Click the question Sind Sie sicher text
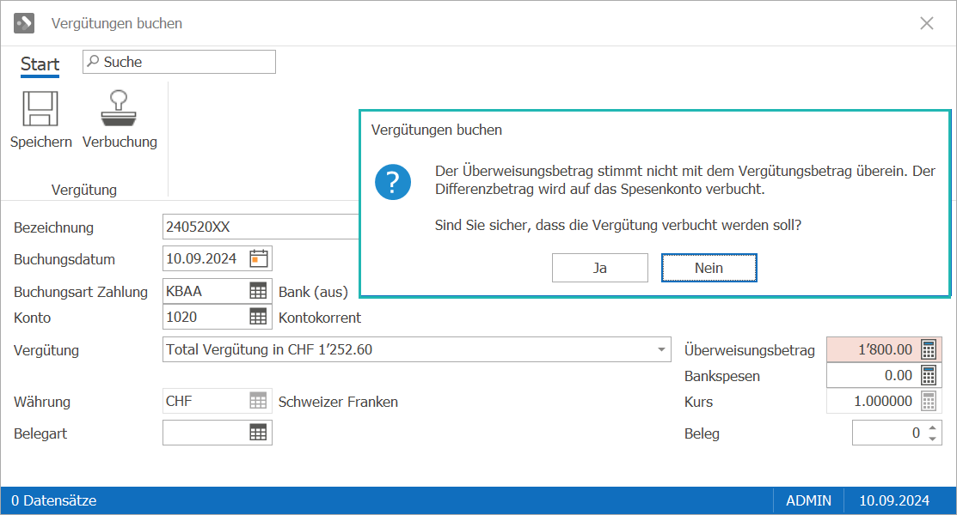 coord(617,225)
